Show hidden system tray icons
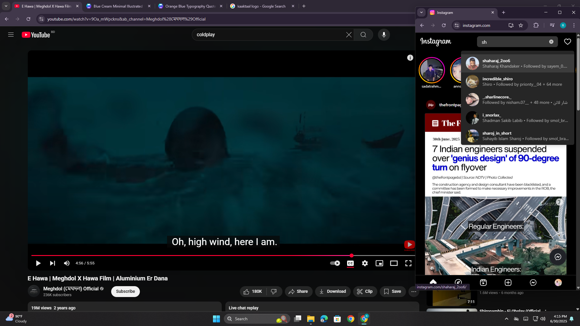580x326 pixels. click(x=507, y=319)
